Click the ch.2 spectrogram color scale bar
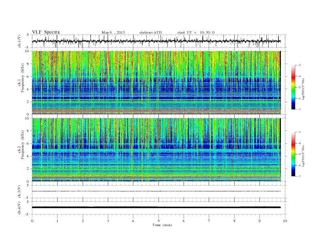The width and height of the screenshot is (321, 248). point(293,154)
